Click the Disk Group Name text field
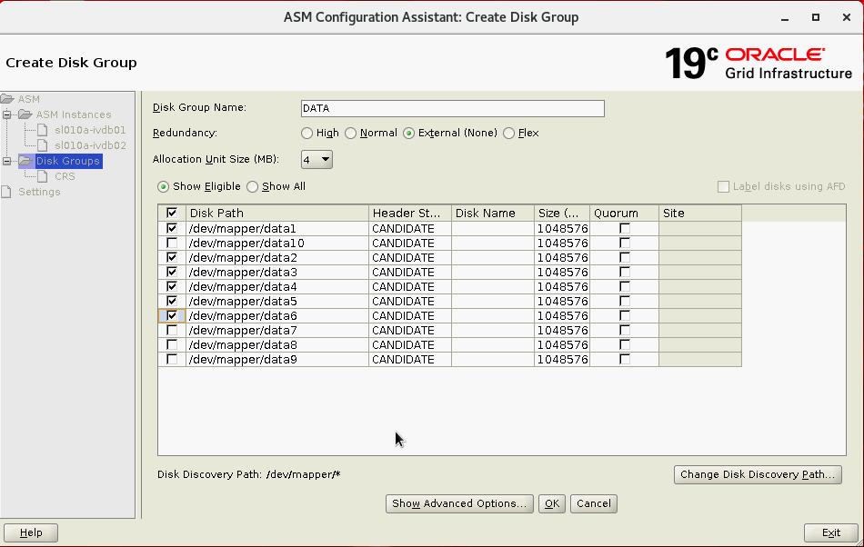This screenshot has height=547, width=864. tap(452, 108)
